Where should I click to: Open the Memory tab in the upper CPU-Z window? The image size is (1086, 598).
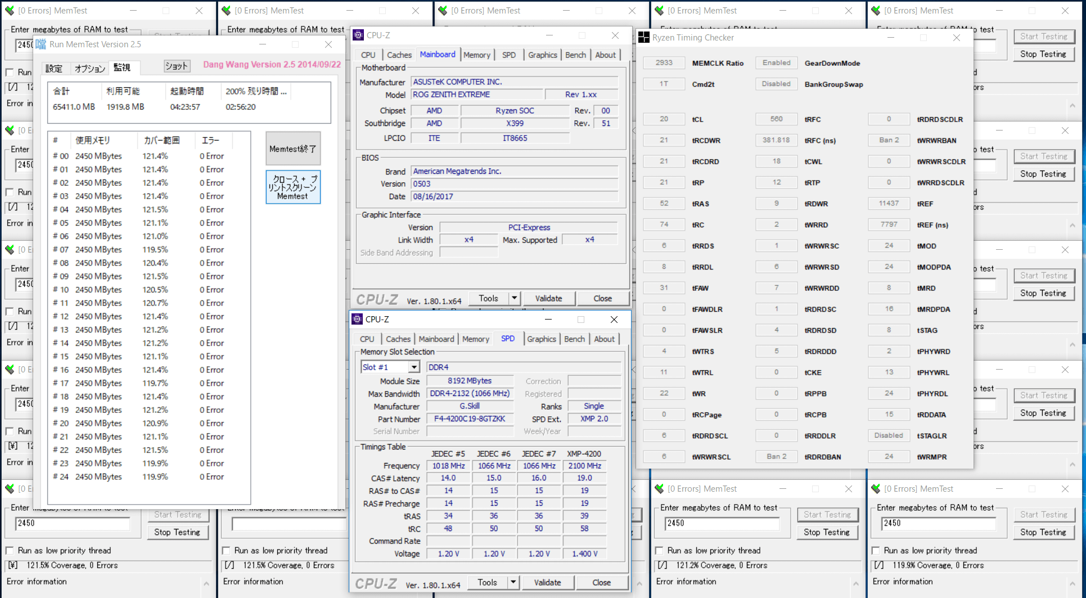point(477,55)
